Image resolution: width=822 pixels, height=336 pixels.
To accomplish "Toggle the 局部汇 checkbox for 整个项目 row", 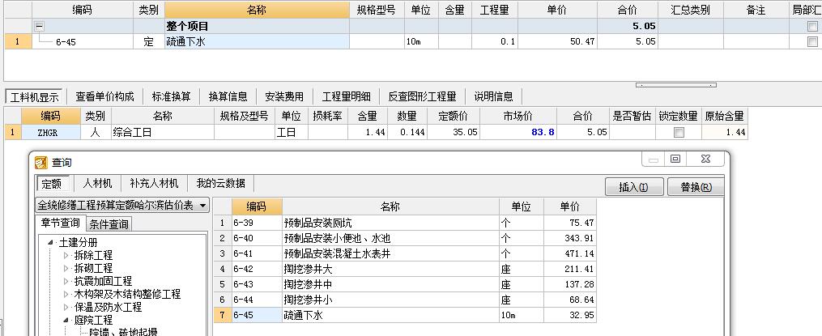I will click(x=812, y=26).
